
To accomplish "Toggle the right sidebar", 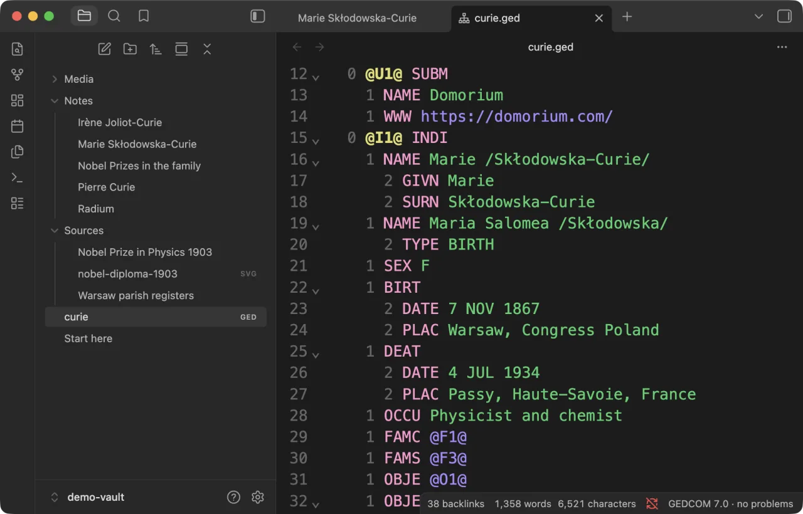I will (784, 16).
